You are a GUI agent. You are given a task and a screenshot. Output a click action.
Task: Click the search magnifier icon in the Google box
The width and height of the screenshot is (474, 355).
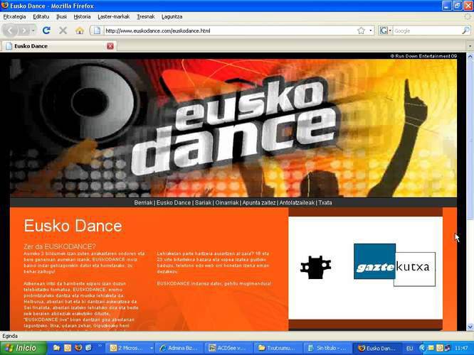[466, 31]
